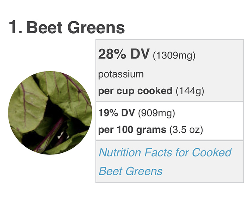Click the word "Cooked" in the blue link
252x200 pixels.
tap(211, 152)
